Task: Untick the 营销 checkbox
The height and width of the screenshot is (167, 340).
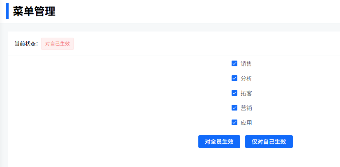Action: [234, 108]
